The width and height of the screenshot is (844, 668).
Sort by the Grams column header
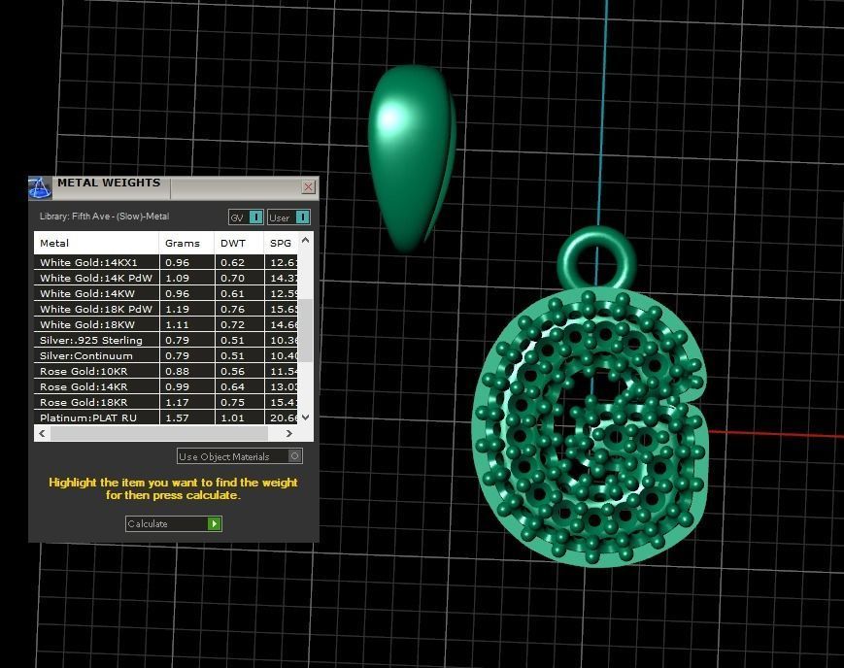186,243
